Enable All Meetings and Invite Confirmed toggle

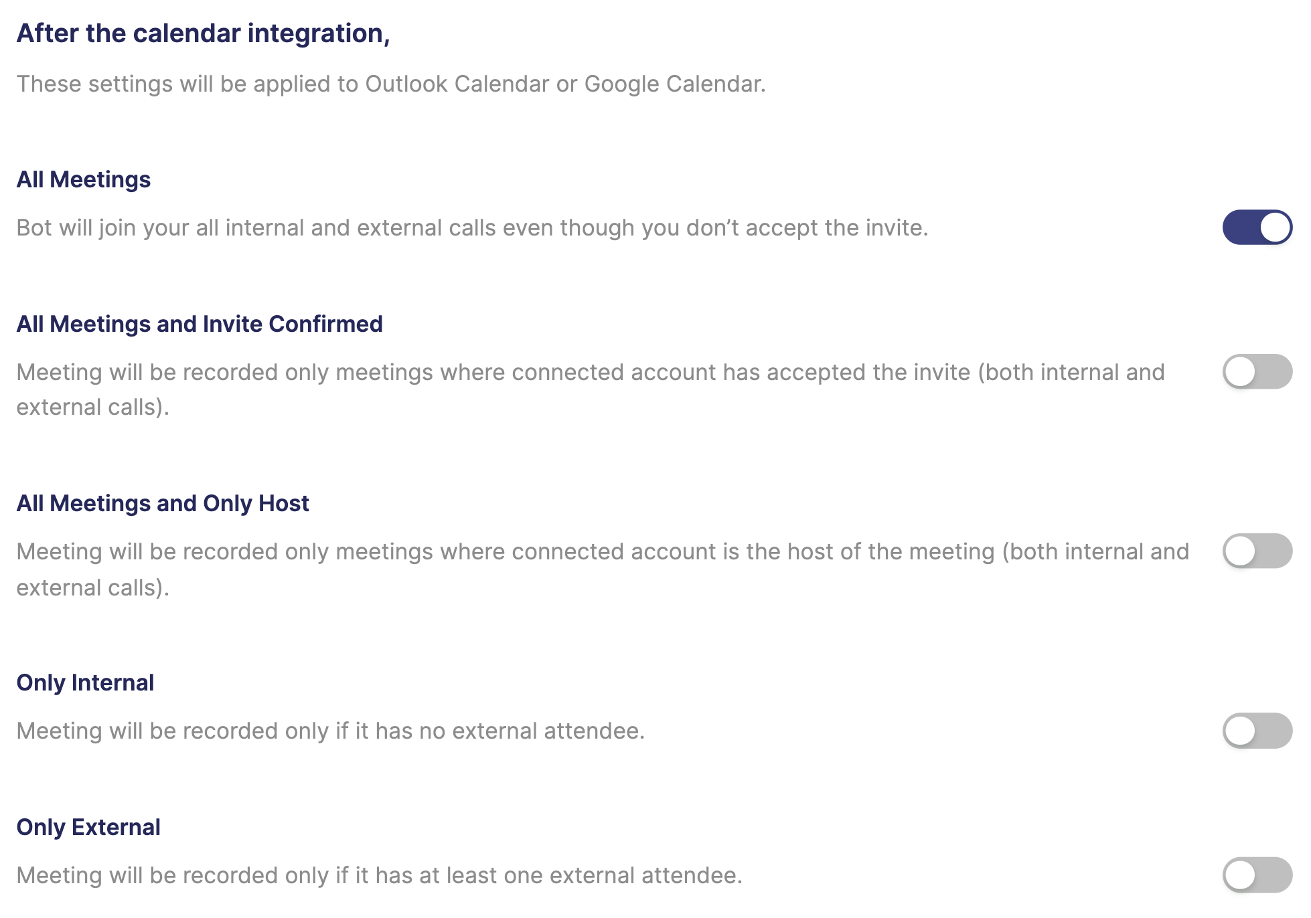tap(1257, 371)
